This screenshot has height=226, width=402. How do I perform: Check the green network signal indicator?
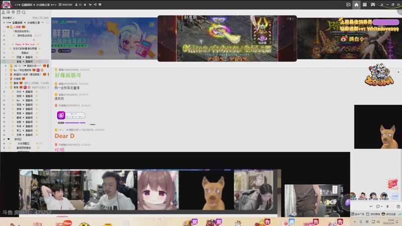pos(399,214)
